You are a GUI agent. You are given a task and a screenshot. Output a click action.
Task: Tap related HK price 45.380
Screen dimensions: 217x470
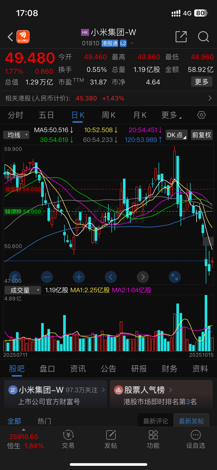[86, 98]
